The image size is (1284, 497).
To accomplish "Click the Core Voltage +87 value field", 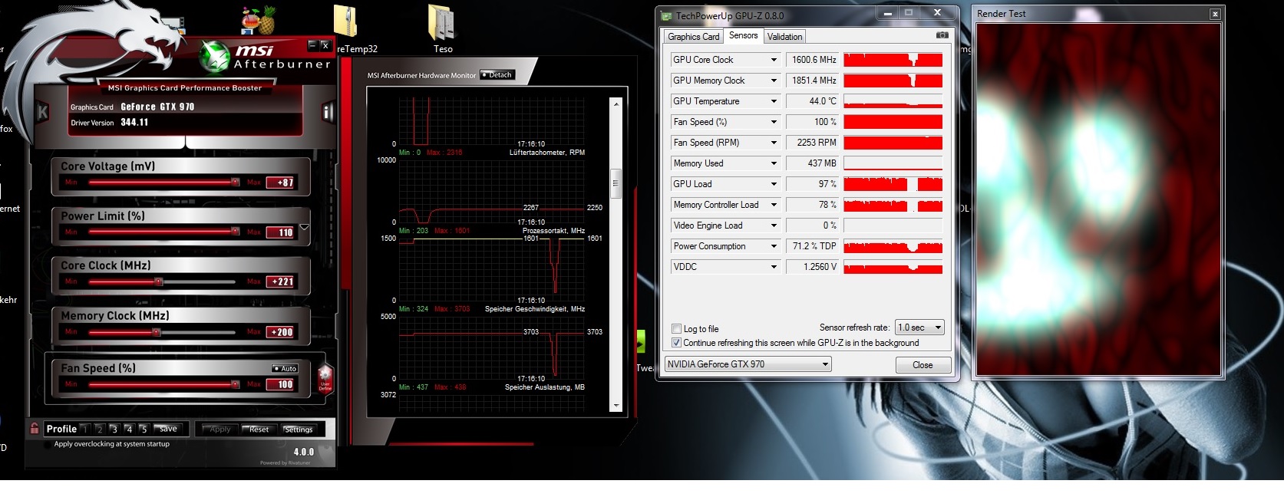I will click(280, 183).
